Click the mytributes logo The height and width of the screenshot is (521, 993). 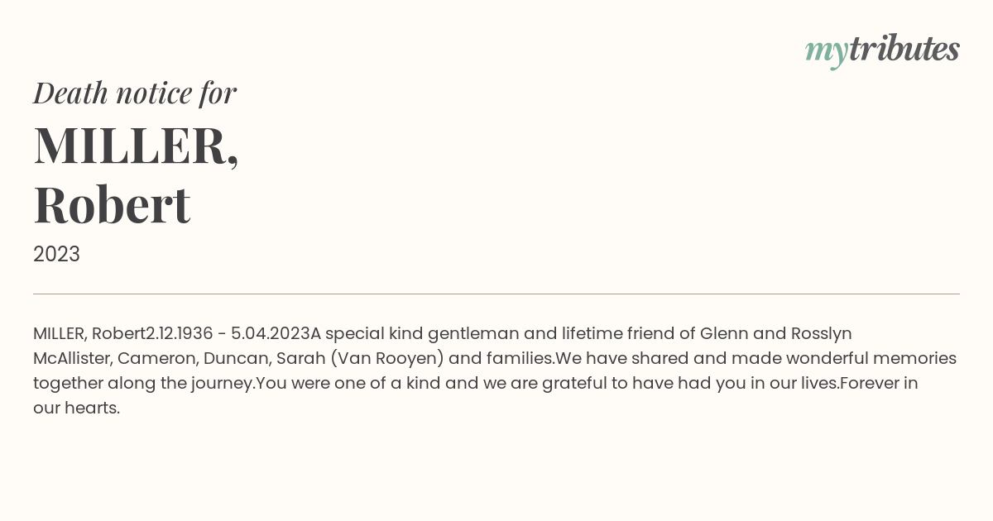coord(882,50)
